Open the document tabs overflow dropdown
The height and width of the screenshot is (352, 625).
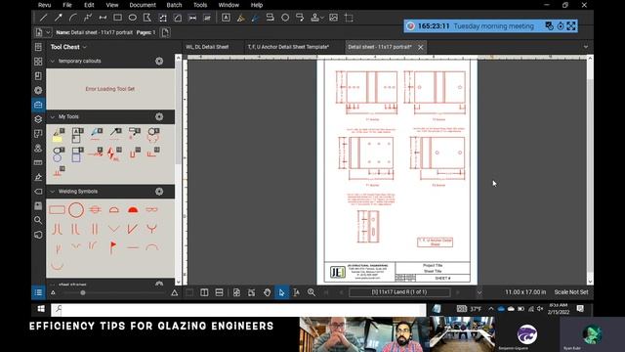586,47
